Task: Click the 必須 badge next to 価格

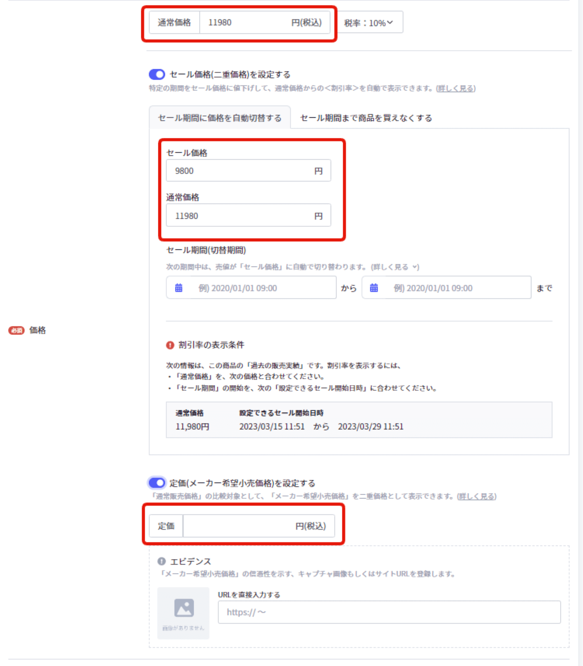Action: [x=17, y=330]
